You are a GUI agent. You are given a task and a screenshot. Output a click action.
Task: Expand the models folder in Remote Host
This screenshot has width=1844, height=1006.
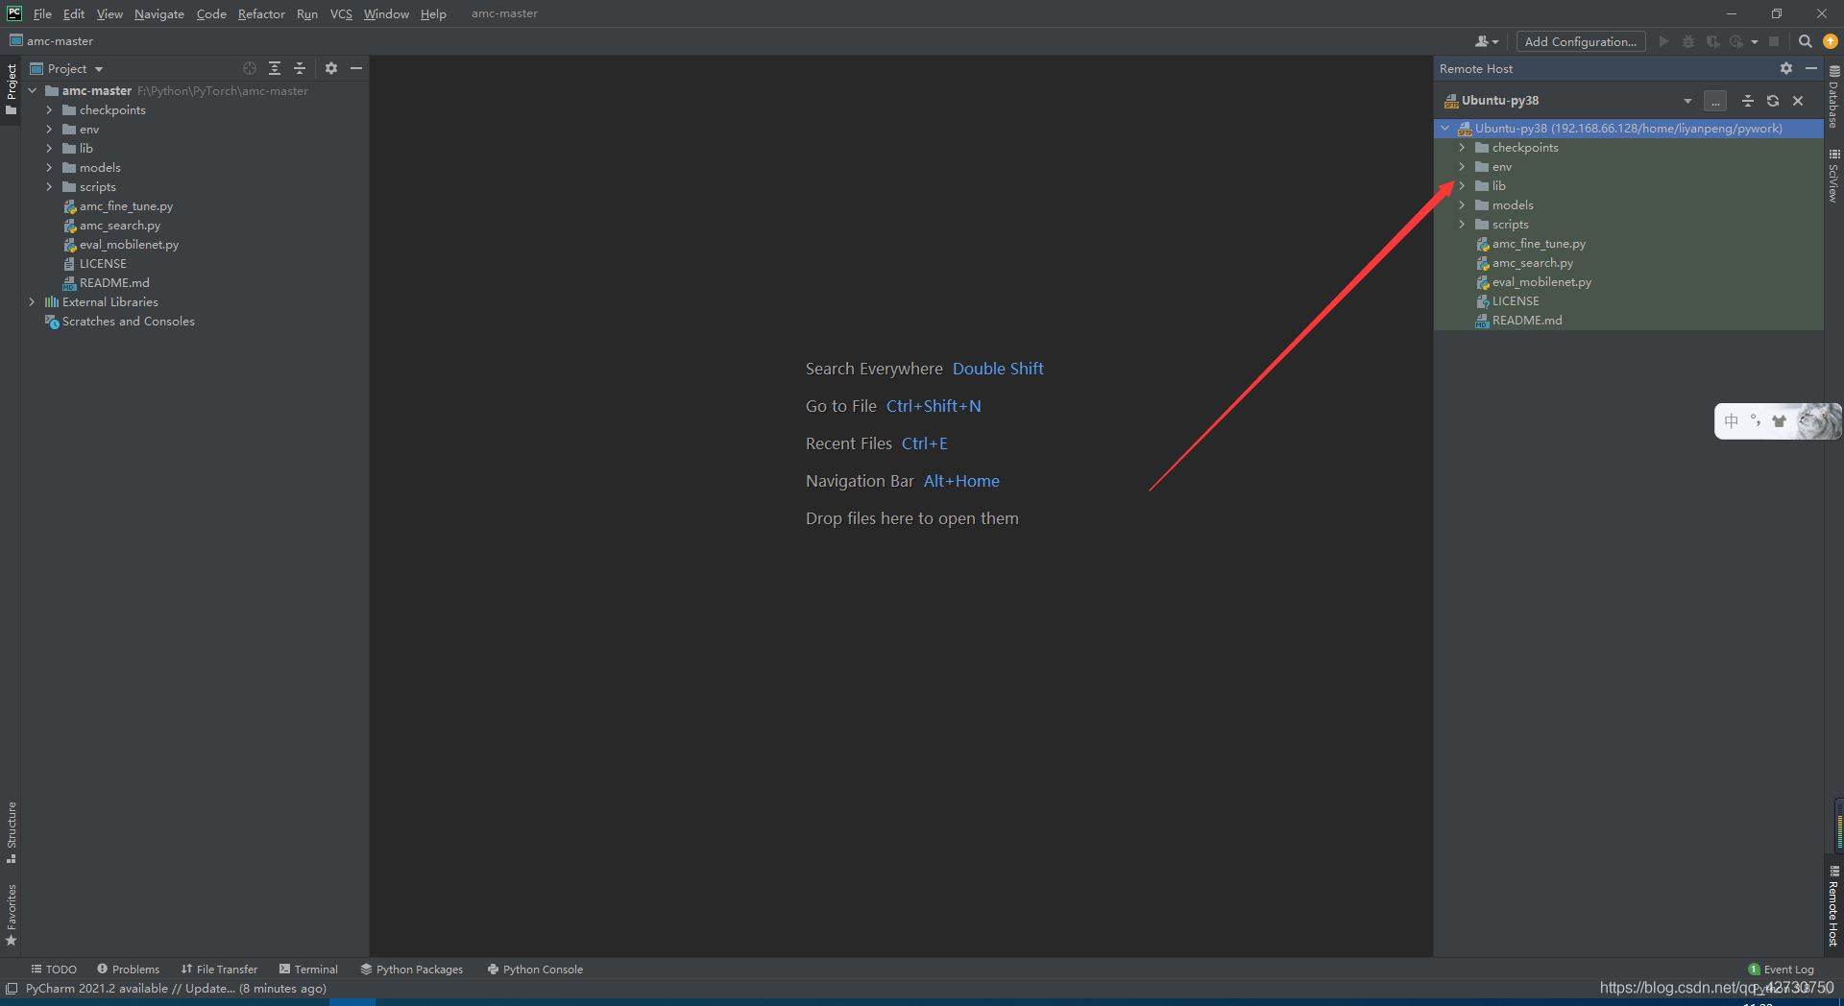[x=1462, y=205]
